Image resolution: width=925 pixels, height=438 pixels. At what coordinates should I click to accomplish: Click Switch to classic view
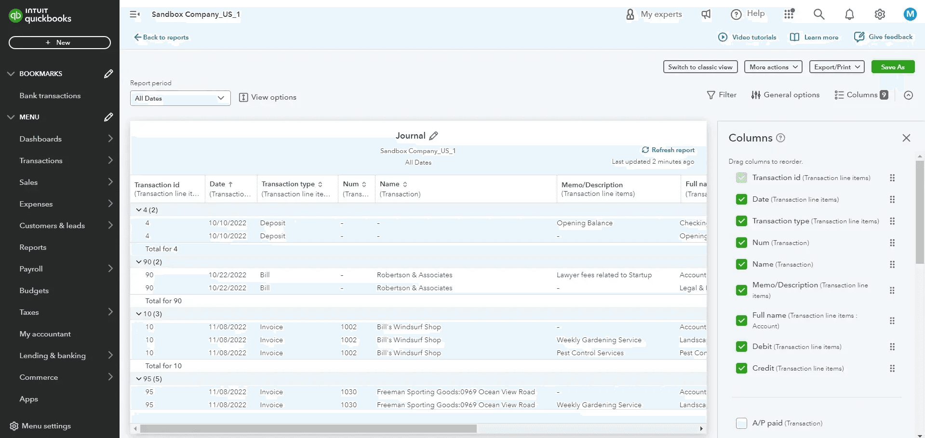coord(700,67)
